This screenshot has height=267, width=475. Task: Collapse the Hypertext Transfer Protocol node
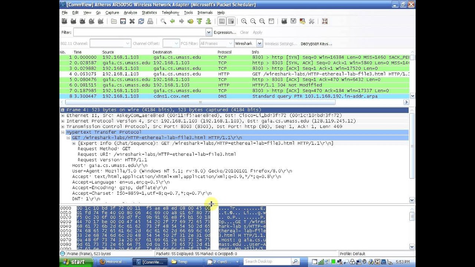click(x=63, y=132)
